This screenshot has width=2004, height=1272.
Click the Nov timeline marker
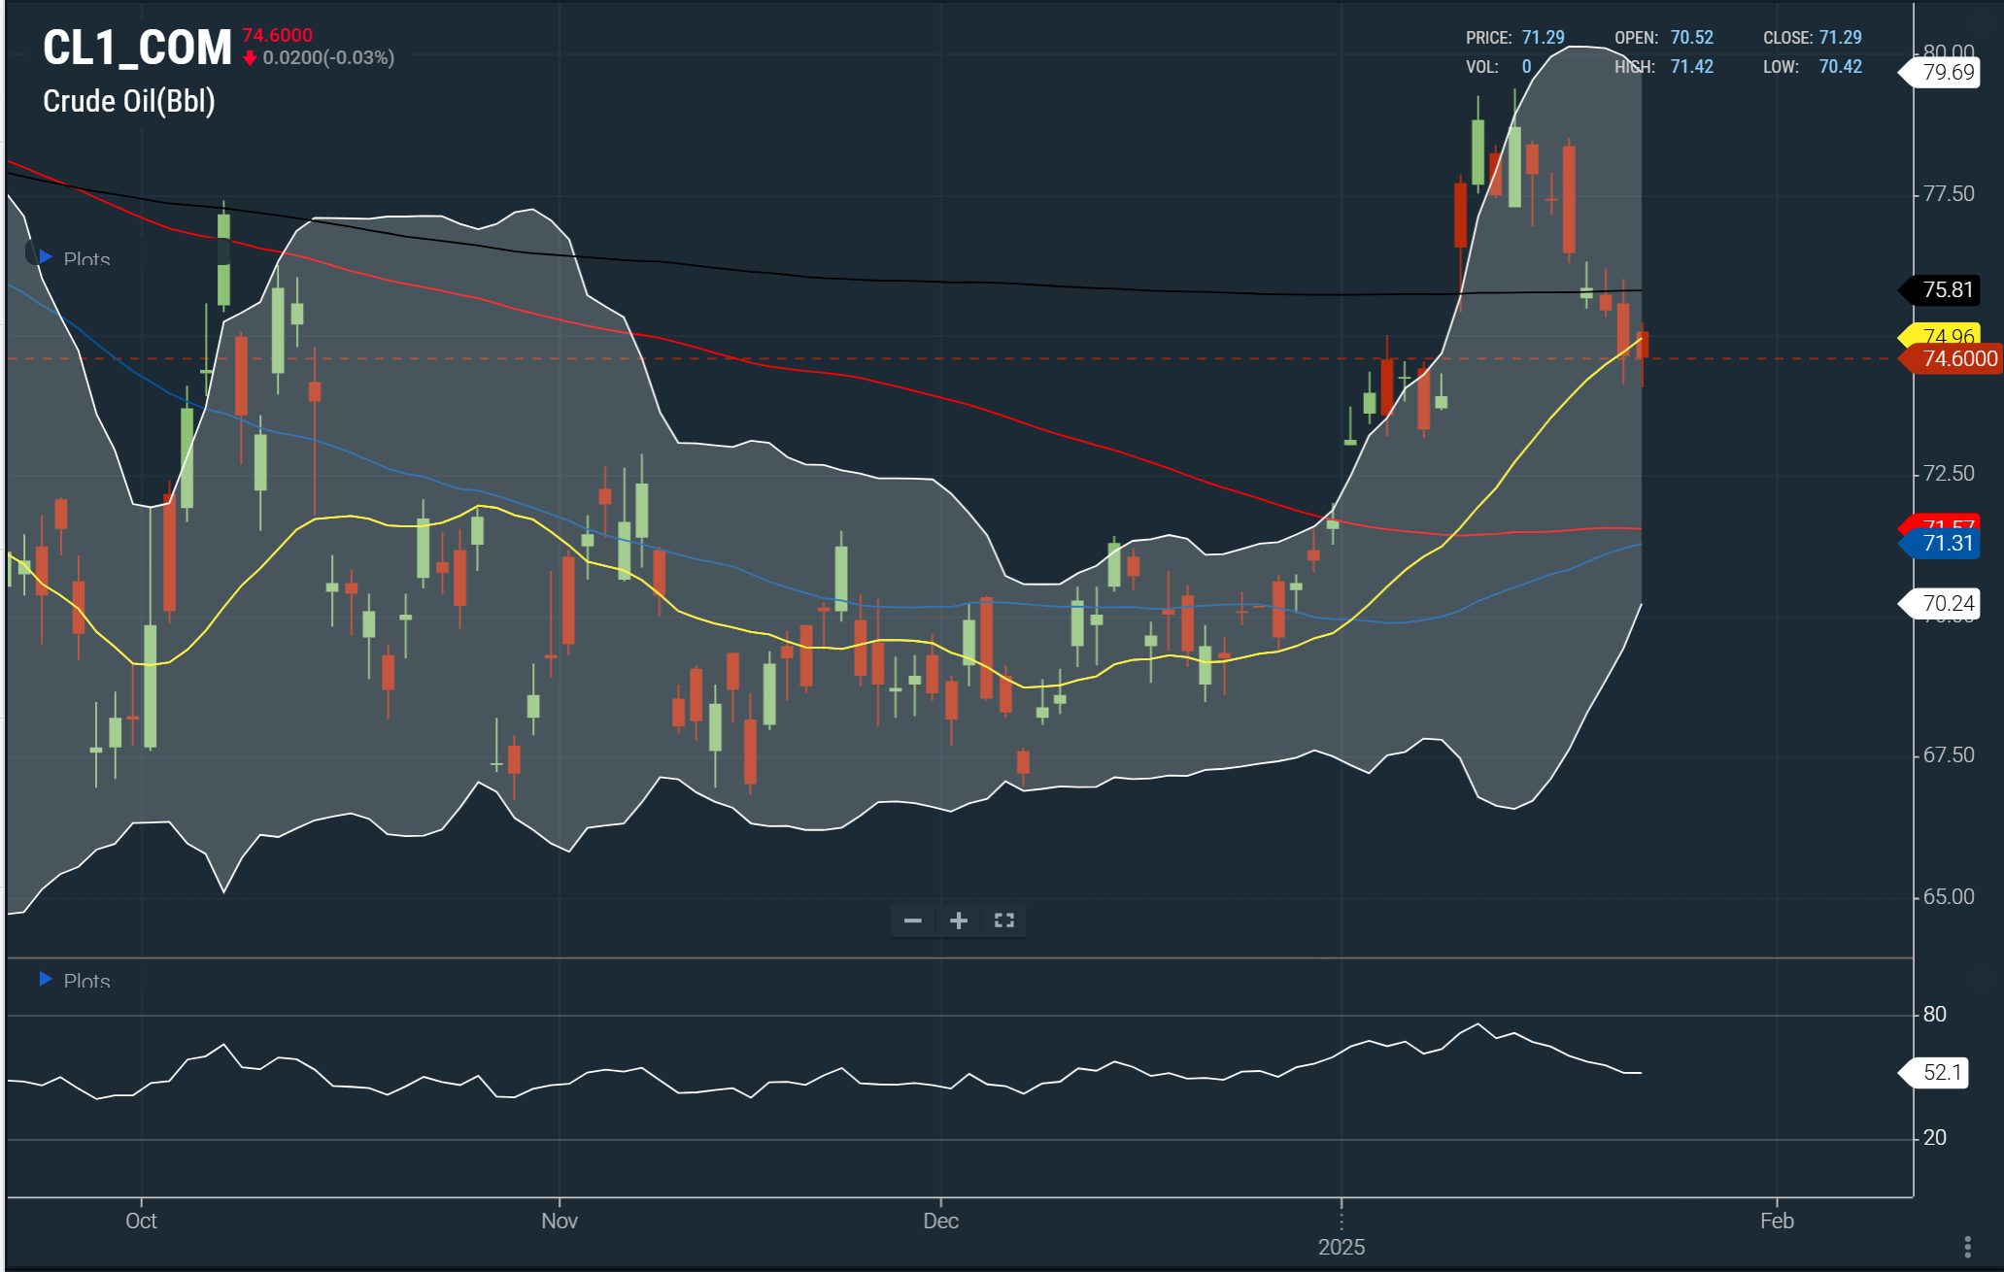560,1222
